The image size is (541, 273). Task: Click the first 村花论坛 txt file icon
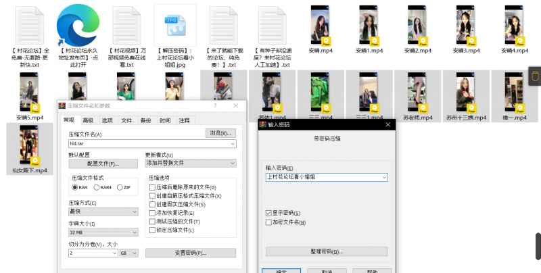click(31, 24)
